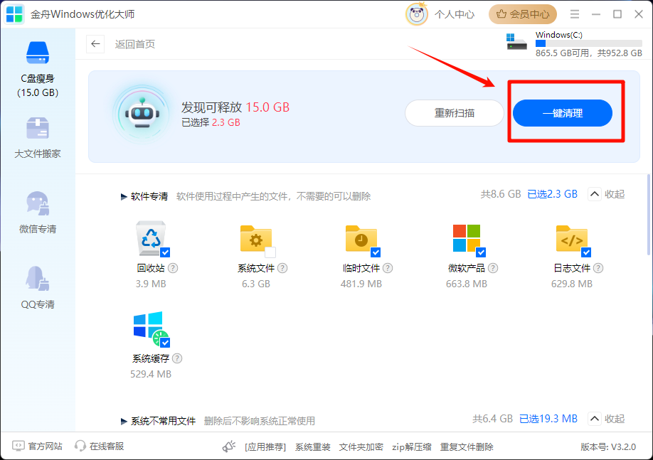The height and width of the screenshot is (460, 653).
Task: Open the 会员中心 button
Action: (x=523, y=14)
